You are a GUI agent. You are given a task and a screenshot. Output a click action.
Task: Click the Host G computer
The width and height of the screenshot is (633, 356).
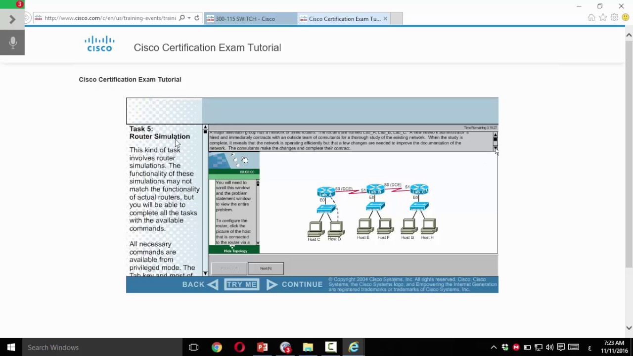point(408,227)
